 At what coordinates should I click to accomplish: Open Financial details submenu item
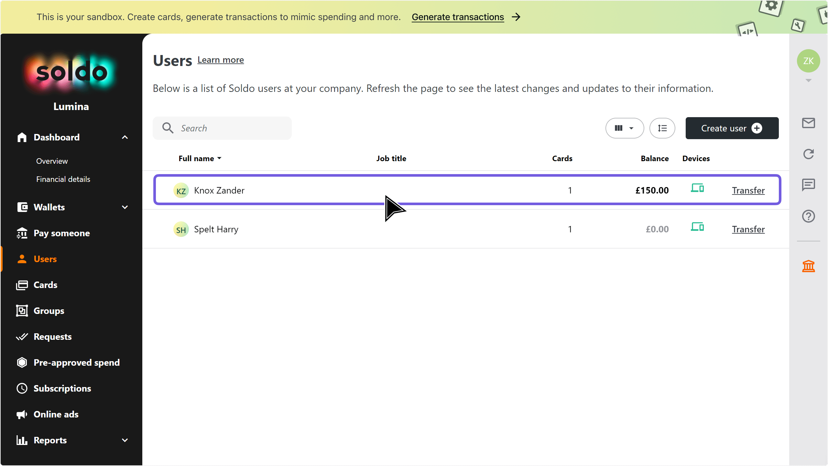tap(63, 179)
